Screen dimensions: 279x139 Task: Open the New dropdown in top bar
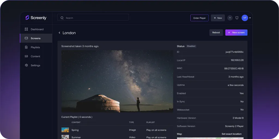click(x=218, y=18)
